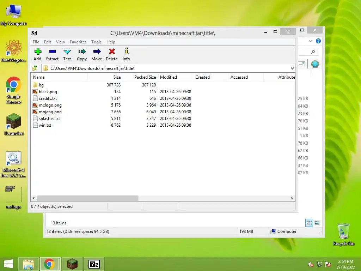Open Minecraft 4 free desktop shortcut
Image resolution: width=361 pixels, height=271 pixels.
click(13, 164)
